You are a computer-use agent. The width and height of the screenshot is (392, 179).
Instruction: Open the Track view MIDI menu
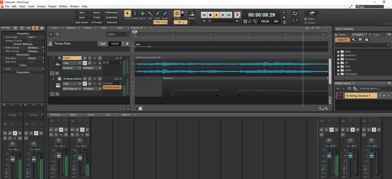[x=122, y=28]
